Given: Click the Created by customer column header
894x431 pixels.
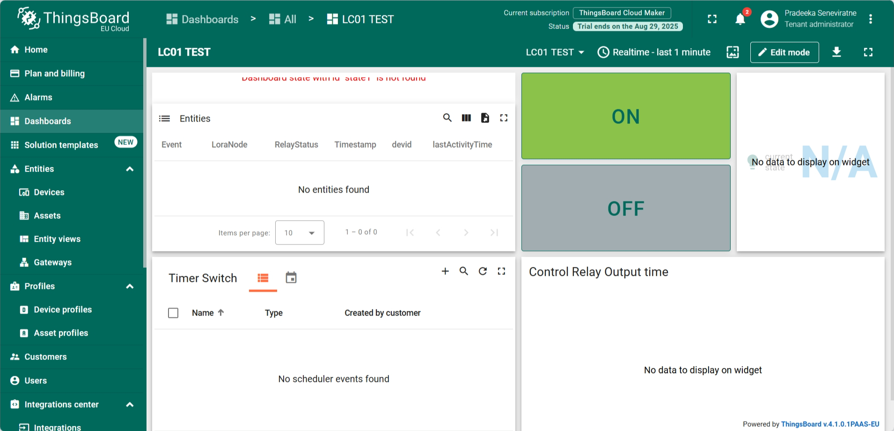Looking at the screenshot, I should [x=382, y=313].
